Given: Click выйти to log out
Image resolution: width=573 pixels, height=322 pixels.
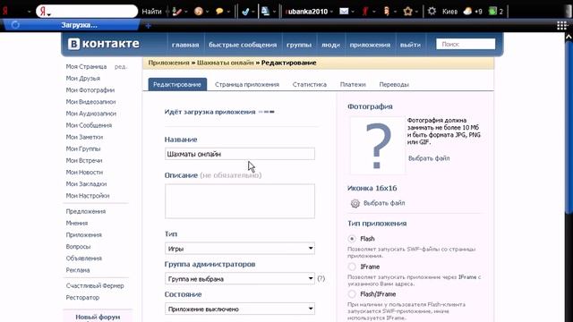Looking at the screenshot, I should pos(410,45).
